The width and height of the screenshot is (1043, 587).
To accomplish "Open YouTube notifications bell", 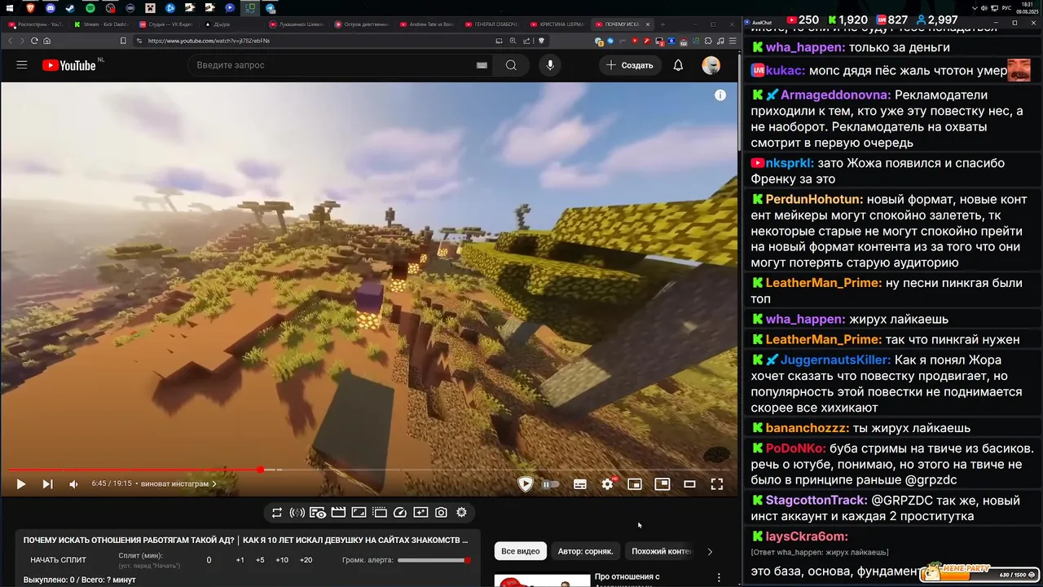I will click(678, 65).
